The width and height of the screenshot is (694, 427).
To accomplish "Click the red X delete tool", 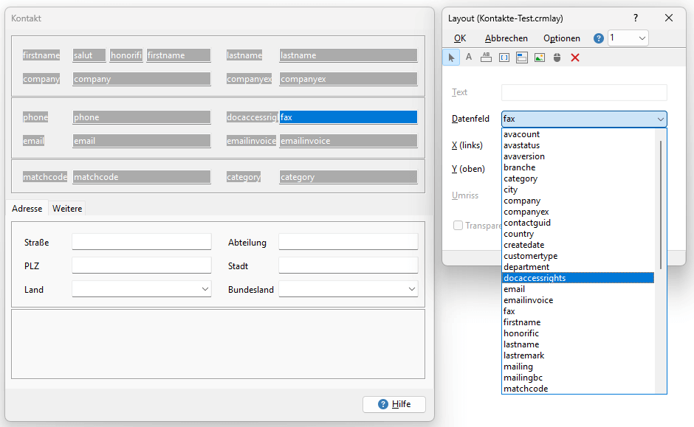I will click(x=574, y=57).
